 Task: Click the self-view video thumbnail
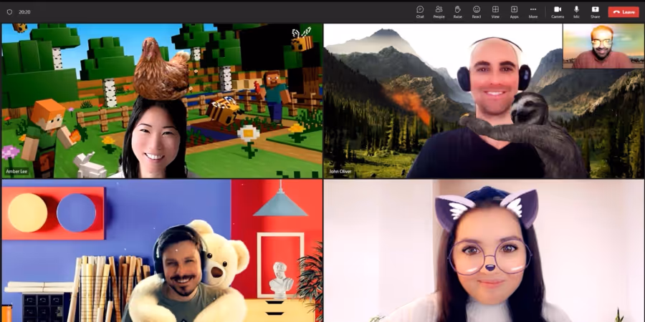[x=603, y=46]
